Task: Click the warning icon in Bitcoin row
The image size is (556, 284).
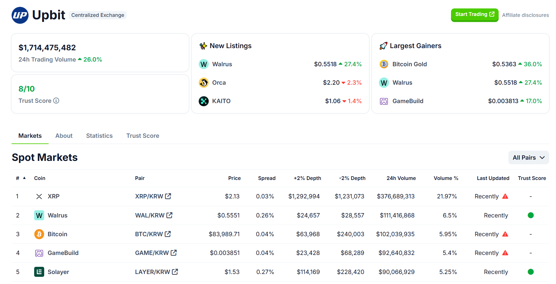Action: tap(505, 234)
